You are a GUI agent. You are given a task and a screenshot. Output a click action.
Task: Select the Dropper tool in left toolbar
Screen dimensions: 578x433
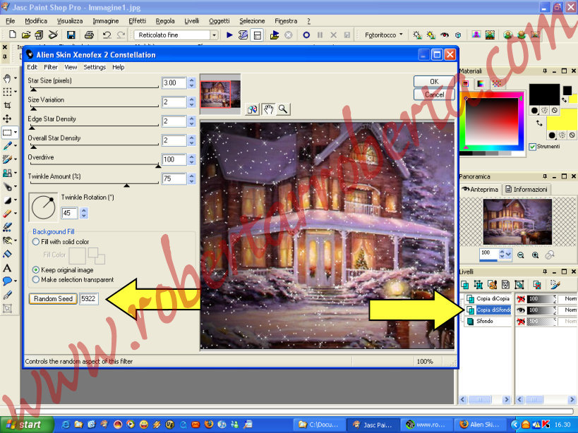[7, 146]
